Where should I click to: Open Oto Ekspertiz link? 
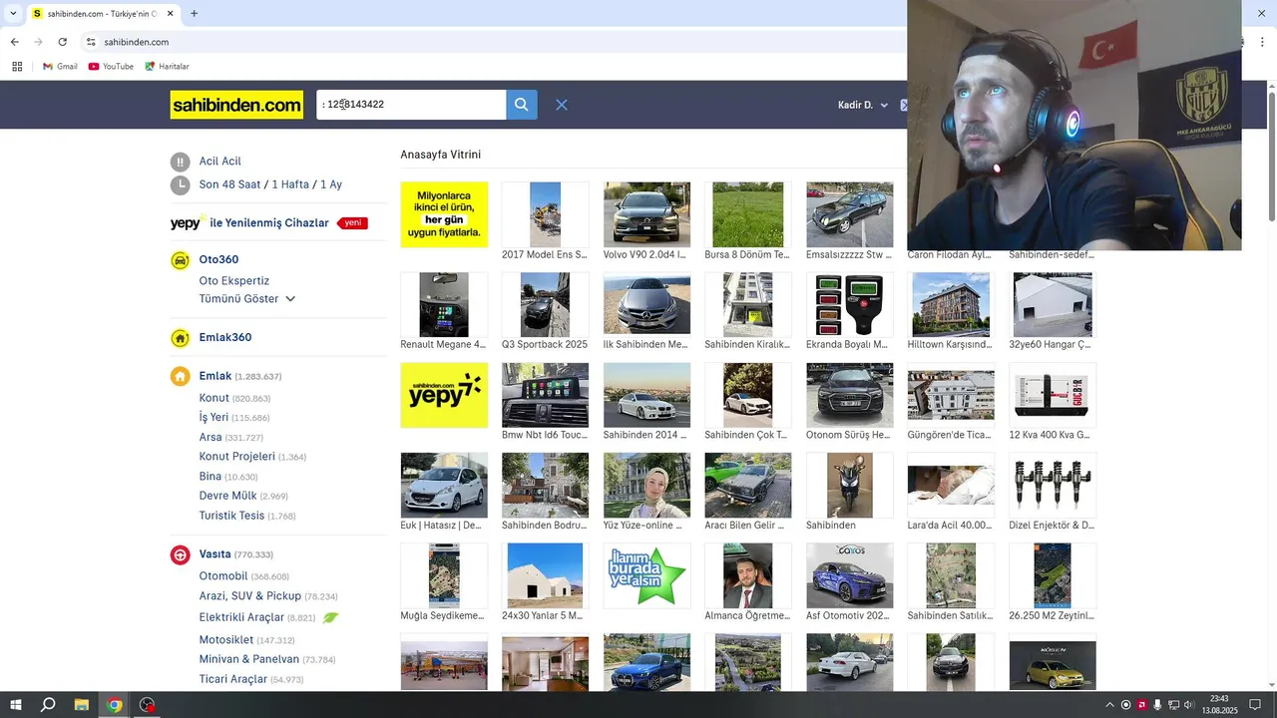[x=233, y=281]
